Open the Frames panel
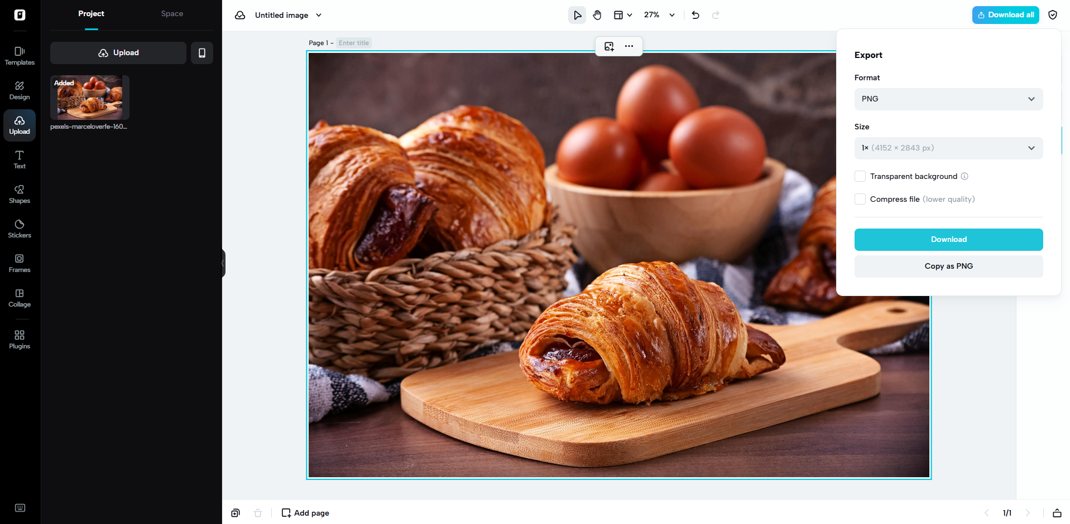 [x=20, y=263]
